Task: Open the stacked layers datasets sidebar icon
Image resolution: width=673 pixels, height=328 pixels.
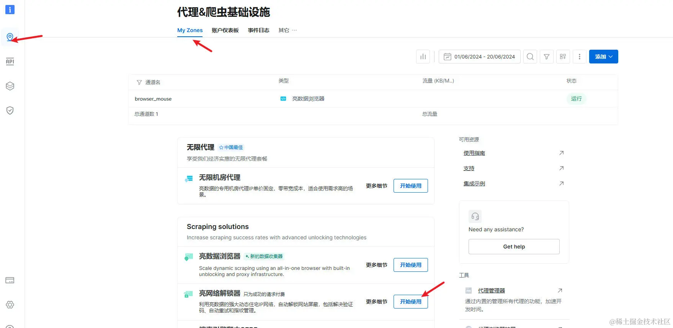Action: [x=10, y=86]
